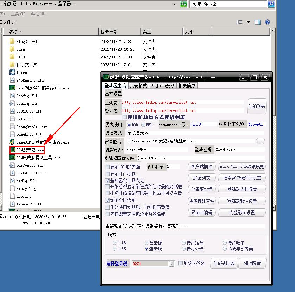Open the 选择登录器 dropdown arrow
295x292 pixels.
[171, 264]
